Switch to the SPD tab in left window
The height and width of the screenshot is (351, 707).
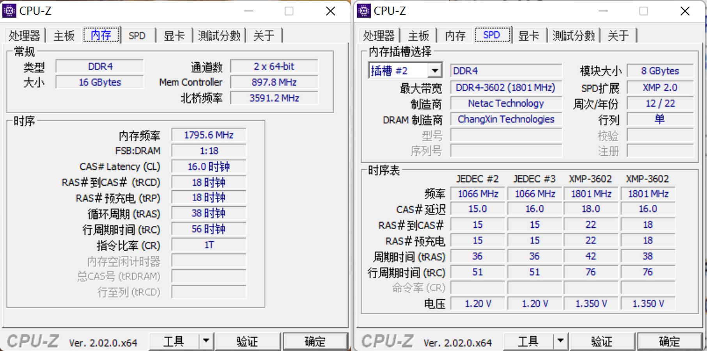(x=137, y=35)
